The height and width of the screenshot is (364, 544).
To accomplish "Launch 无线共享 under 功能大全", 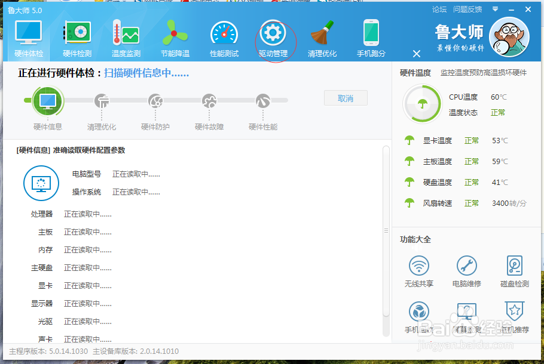I will 418,272.
